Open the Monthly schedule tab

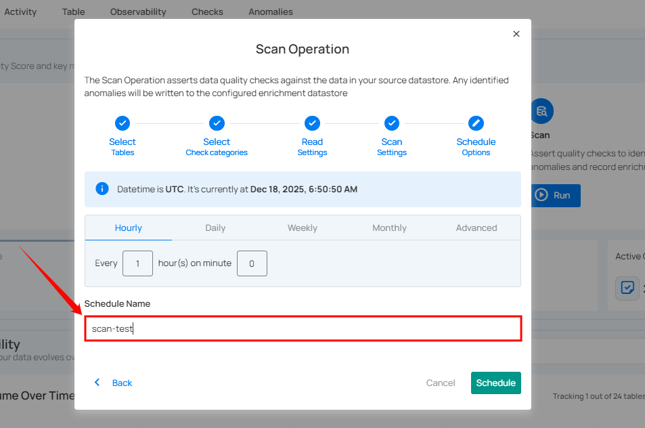(389, 228)
